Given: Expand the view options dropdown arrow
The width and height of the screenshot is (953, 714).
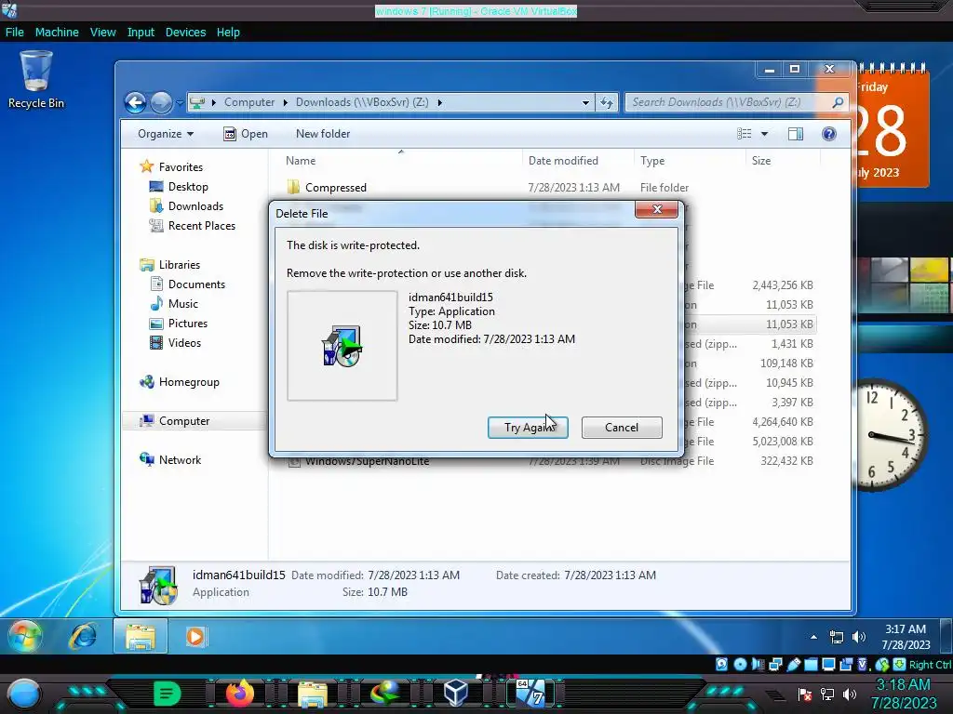Looking at the screenshot, I should pyautogui.click(x=765, y=134).
